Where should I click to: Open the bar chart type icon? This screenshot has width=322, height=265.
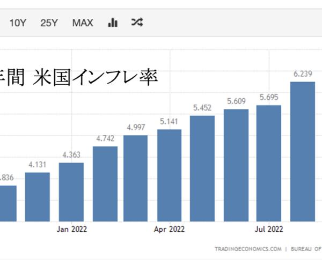pos(113,23)
